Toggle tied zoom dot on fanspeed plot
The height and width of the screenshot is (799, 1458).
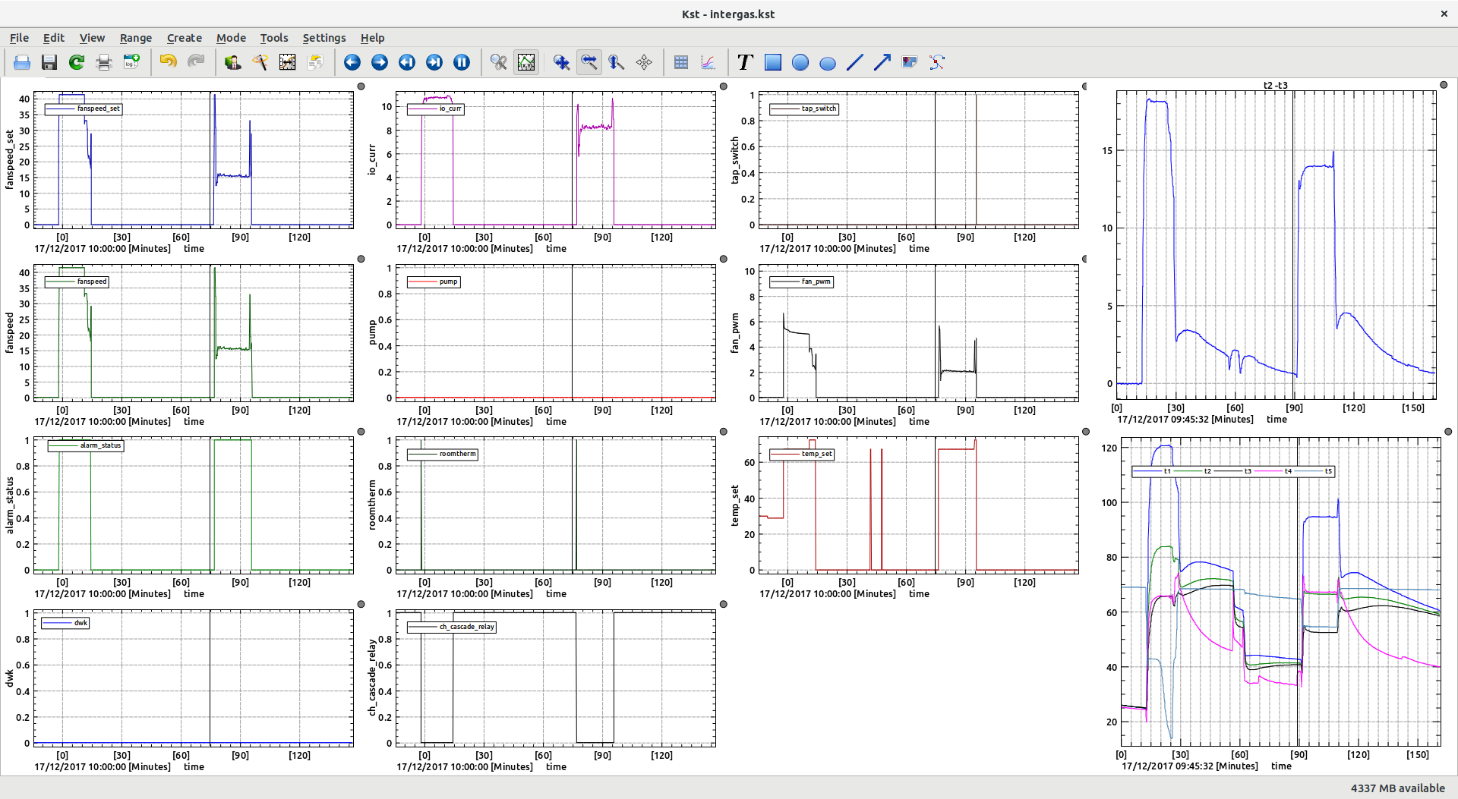[361, 260]
